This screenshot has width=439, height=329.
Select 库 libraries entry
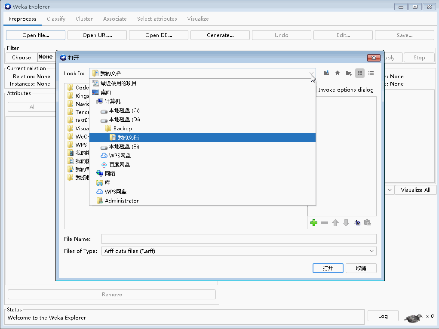203,182
